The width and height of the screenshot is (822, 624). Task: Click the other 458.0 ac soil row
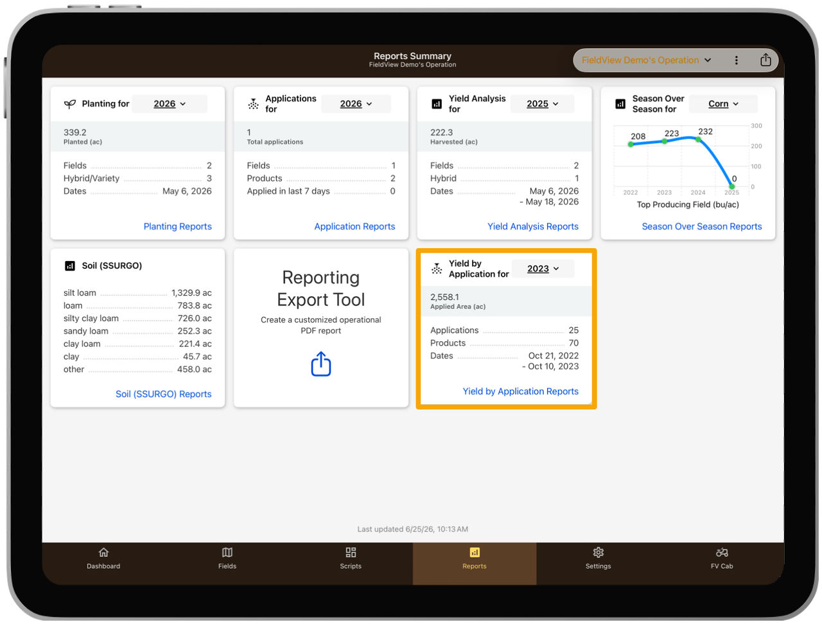tap(137, 369)
